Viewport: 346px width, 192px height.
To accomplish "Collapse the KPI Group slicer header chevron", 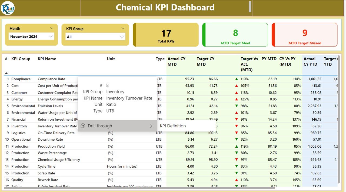I will [x=123, y=28].
